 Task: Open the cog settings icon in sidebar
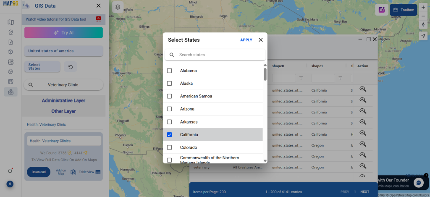tap(10, 71)
